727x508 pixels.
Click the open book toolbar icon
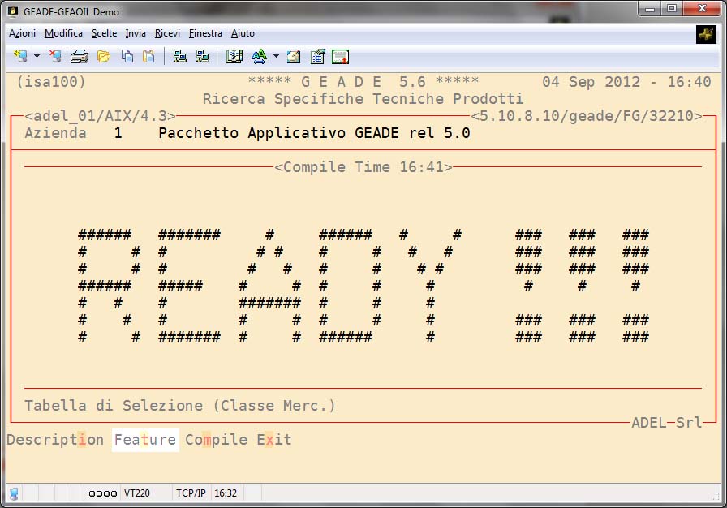click(x=234, y=57)
